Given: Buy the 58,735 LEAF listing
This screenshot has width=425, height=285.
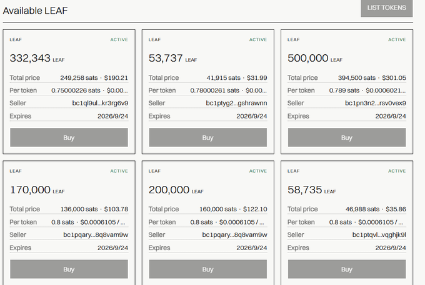Looking at the screenshot, I should point(347,269).
